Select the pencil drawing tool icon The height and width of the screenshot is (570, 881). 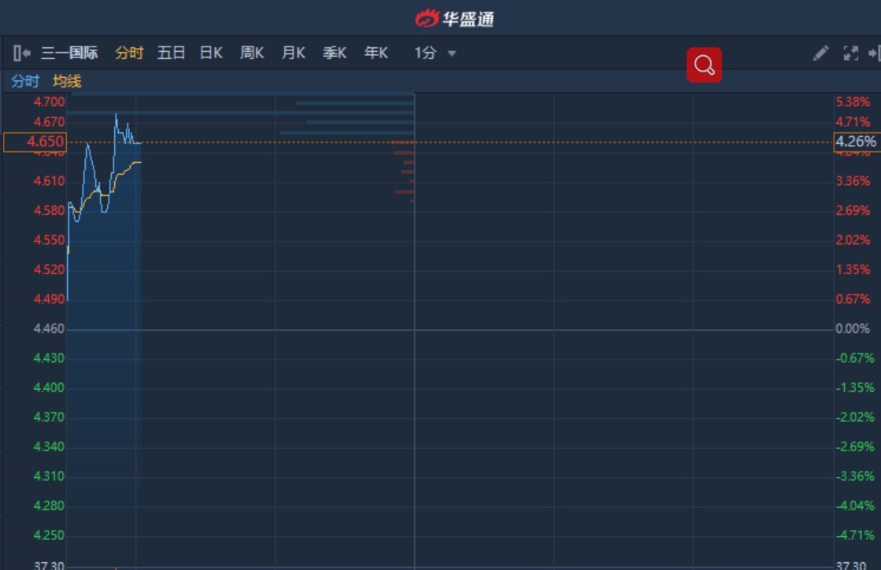click(820, 54)
